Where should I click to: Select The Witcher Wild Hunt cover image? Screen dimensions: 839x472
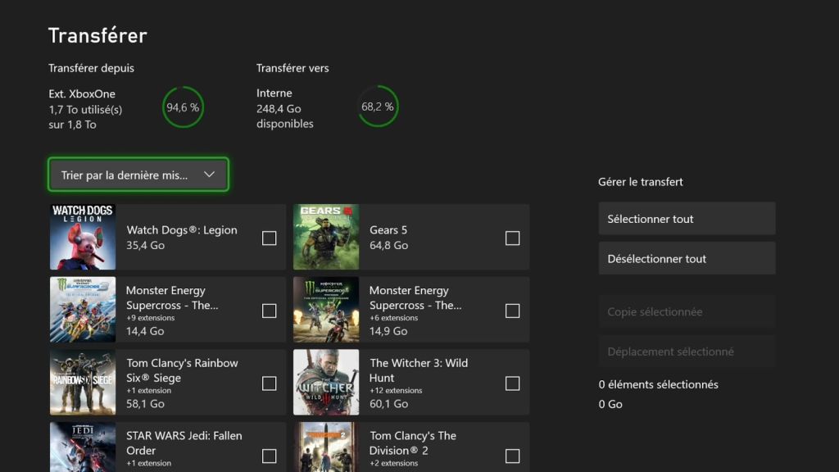click(x=326, y=383)
